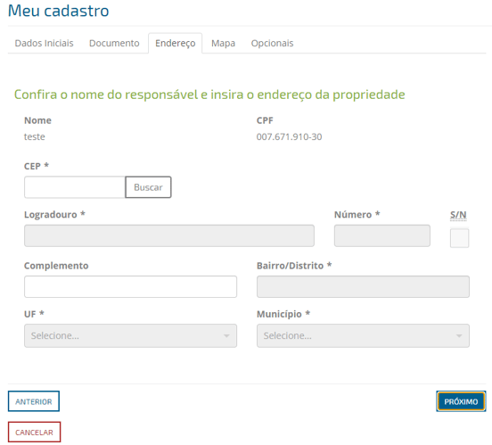
Task: Click the CPF value 007.671.910-30
Action: [289, 137]
